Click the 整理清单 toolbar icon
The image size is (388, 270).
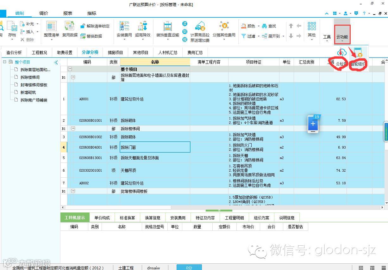click(x=51, y=26)
